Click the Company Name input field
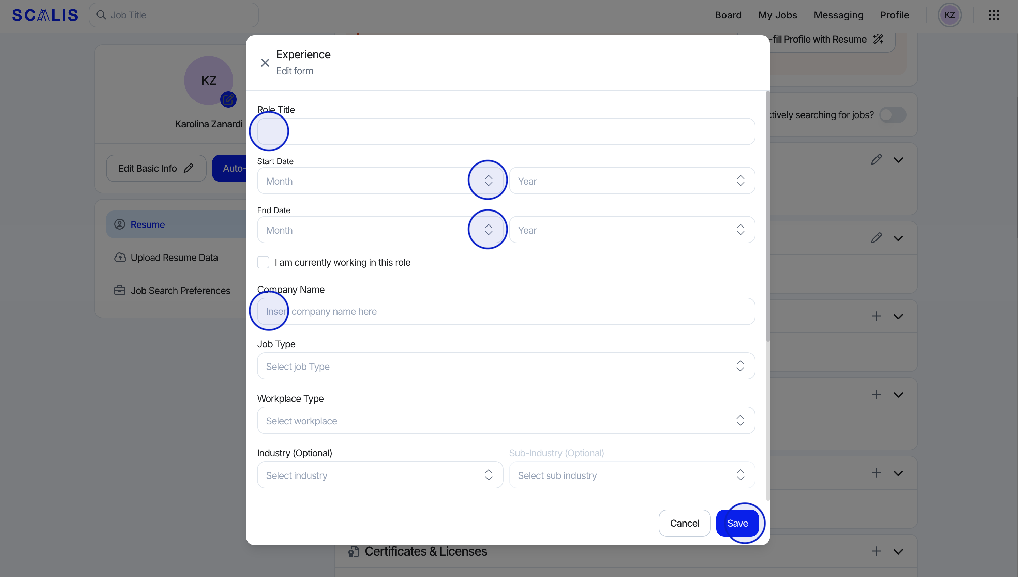Viewport: 1018px width, 577px height. [x=506, y=311]
